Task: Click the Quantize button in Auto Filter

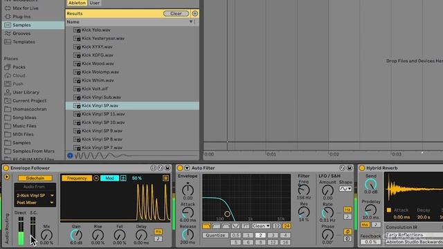Action: coord(215,235)
